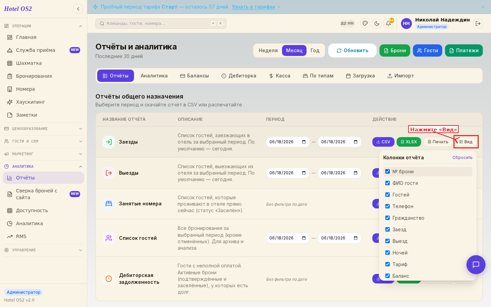
Task: Toggle dark mode moon icon
Action: [x=377, y=24]
